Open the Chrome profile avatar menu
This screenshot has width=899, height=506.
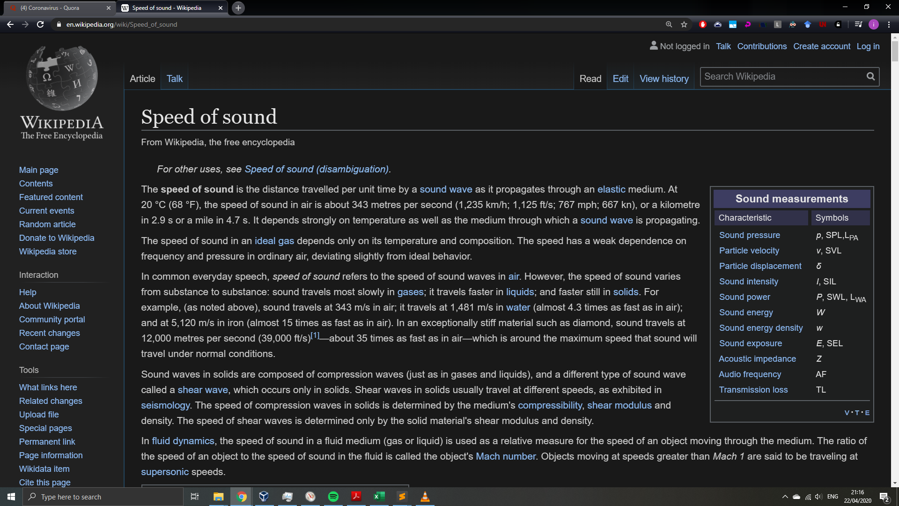(875, 24)
